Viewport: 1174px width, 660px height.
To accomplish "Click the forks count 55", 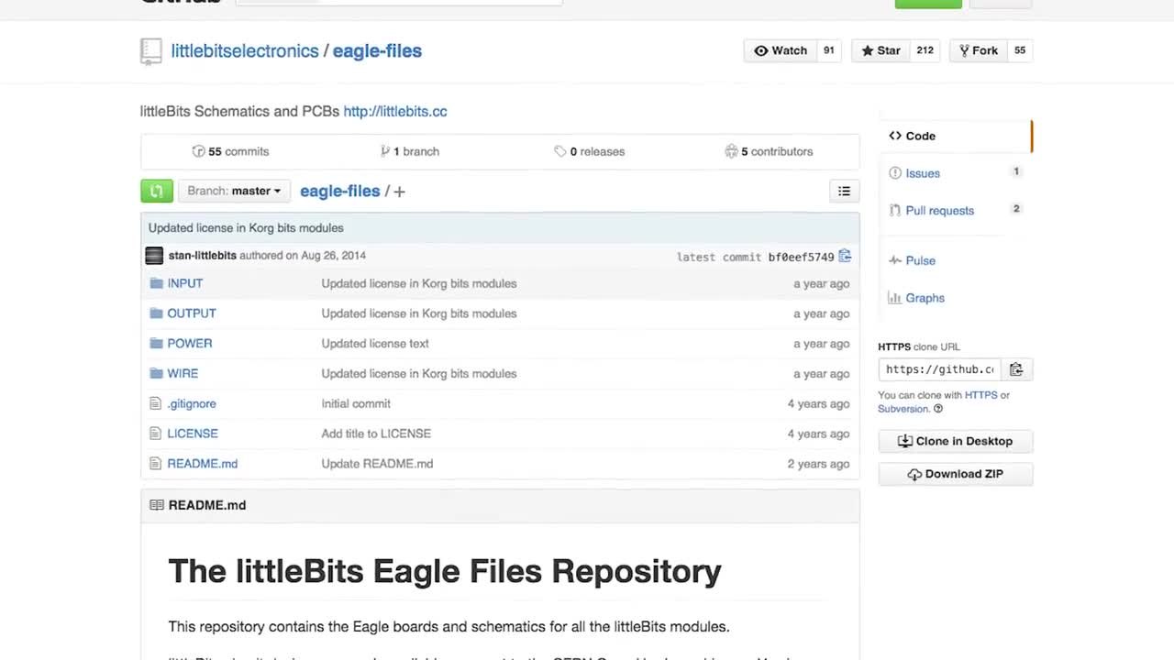I will (1020, 50).
